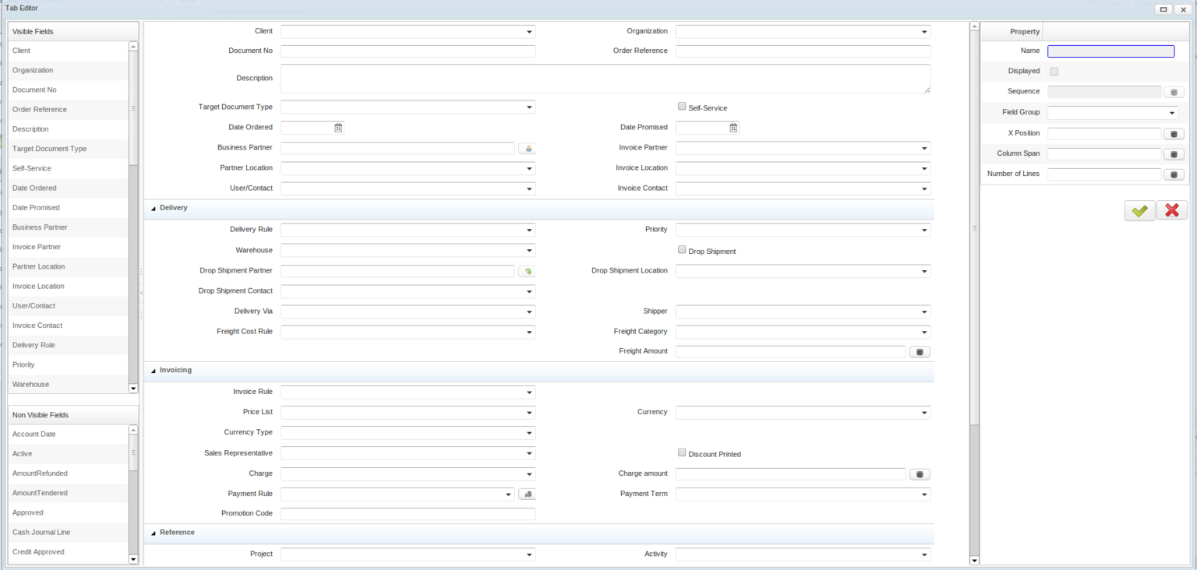Collapse the Delivery section
Screen dimensions: 1197x570
(x=154, y=209)
